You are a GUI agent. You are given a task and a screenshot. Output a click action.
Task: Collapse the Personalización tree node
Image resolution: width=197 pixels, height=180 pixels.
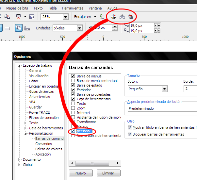[x=25, y=134]
